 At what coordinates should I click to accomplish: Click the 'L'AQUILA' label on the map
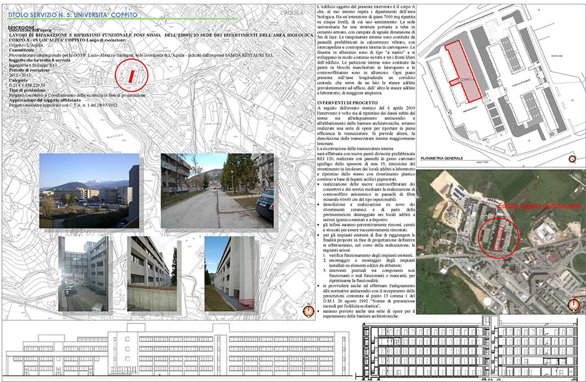click(292, 13)
